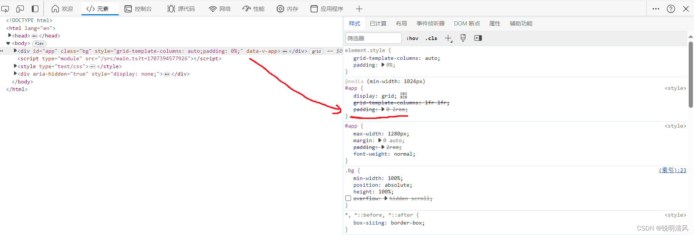The image size is (694, 235).
Task: Open the 应用程序 application tab
Action: (x=327, y=9)
